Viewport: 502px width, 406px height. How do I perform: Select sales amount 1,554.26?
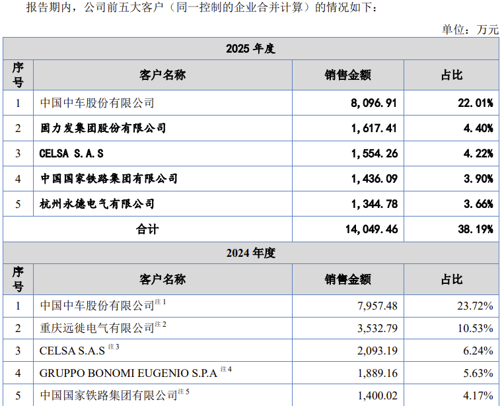click(x=375, y=154)
